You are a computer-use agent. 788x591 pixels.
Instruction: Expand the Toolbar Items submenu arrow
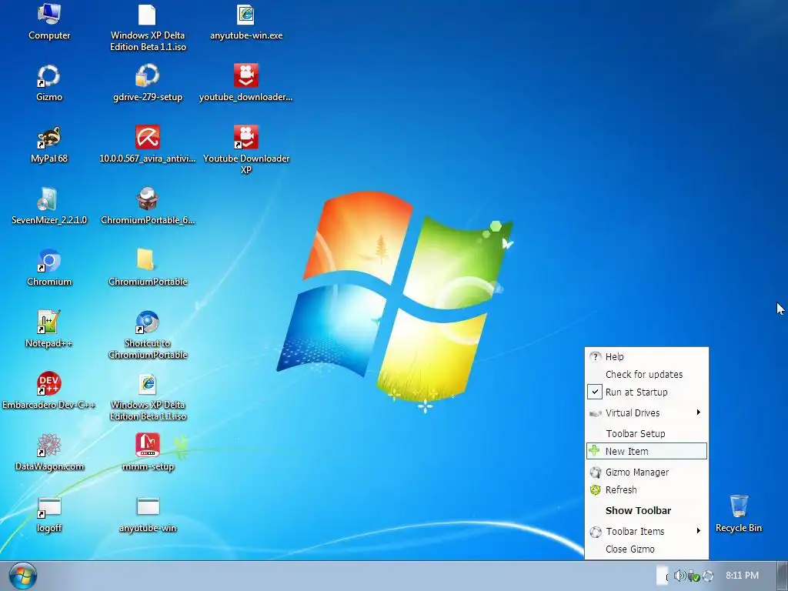[x=698, y=531]
